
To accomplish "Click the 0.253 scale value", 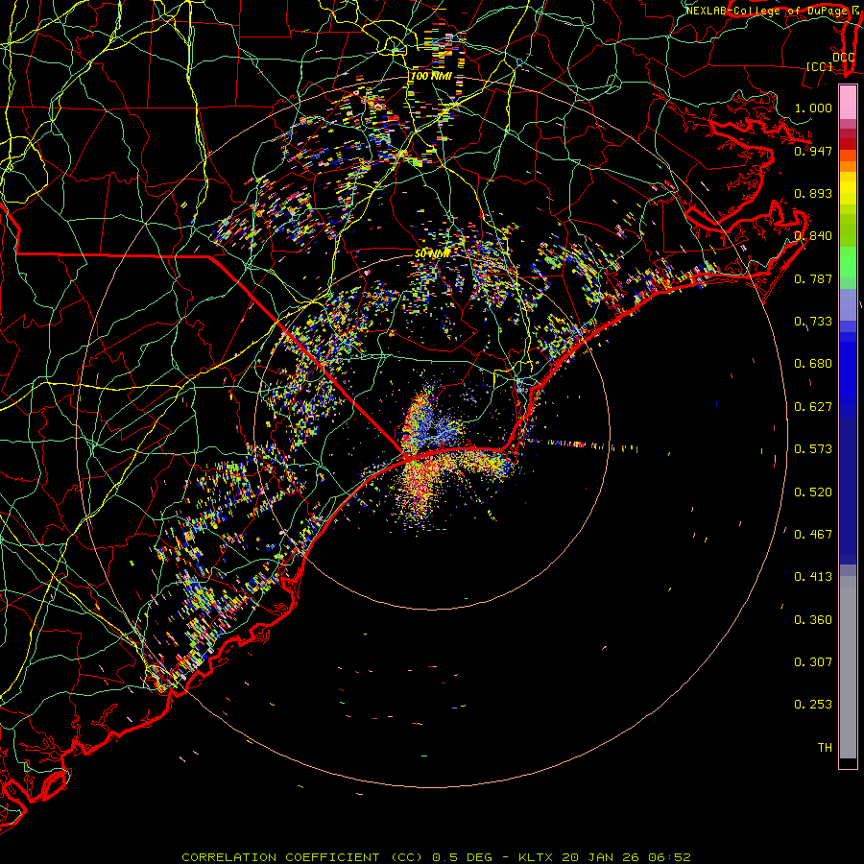I will (x=813, y=705).
